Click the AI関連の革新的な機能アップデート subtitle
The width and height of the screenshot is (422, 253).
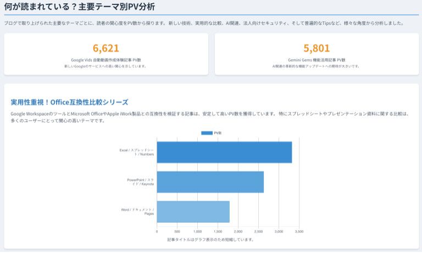316,66
